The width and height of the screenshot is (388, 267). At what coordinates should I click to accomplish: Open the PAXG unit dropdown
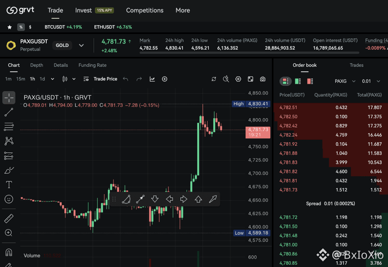click(345, 81)
